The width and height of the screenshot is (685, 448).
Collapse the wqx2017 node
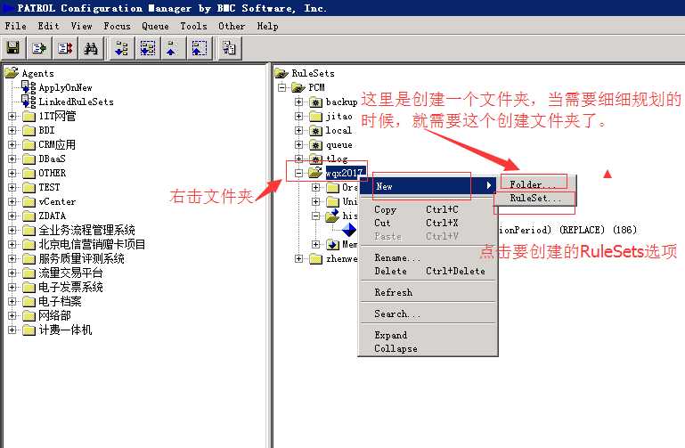click(x=298, y=174)
